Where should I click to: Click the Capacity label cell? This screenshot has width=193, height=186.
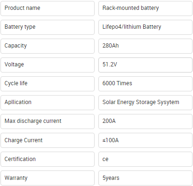tap(48, 46)
